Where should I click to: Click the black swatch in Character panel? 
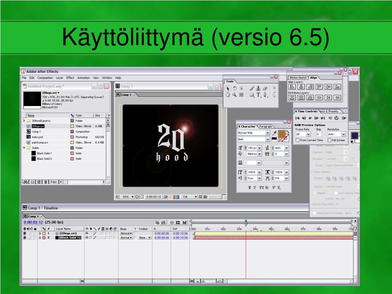pos(274,139)
